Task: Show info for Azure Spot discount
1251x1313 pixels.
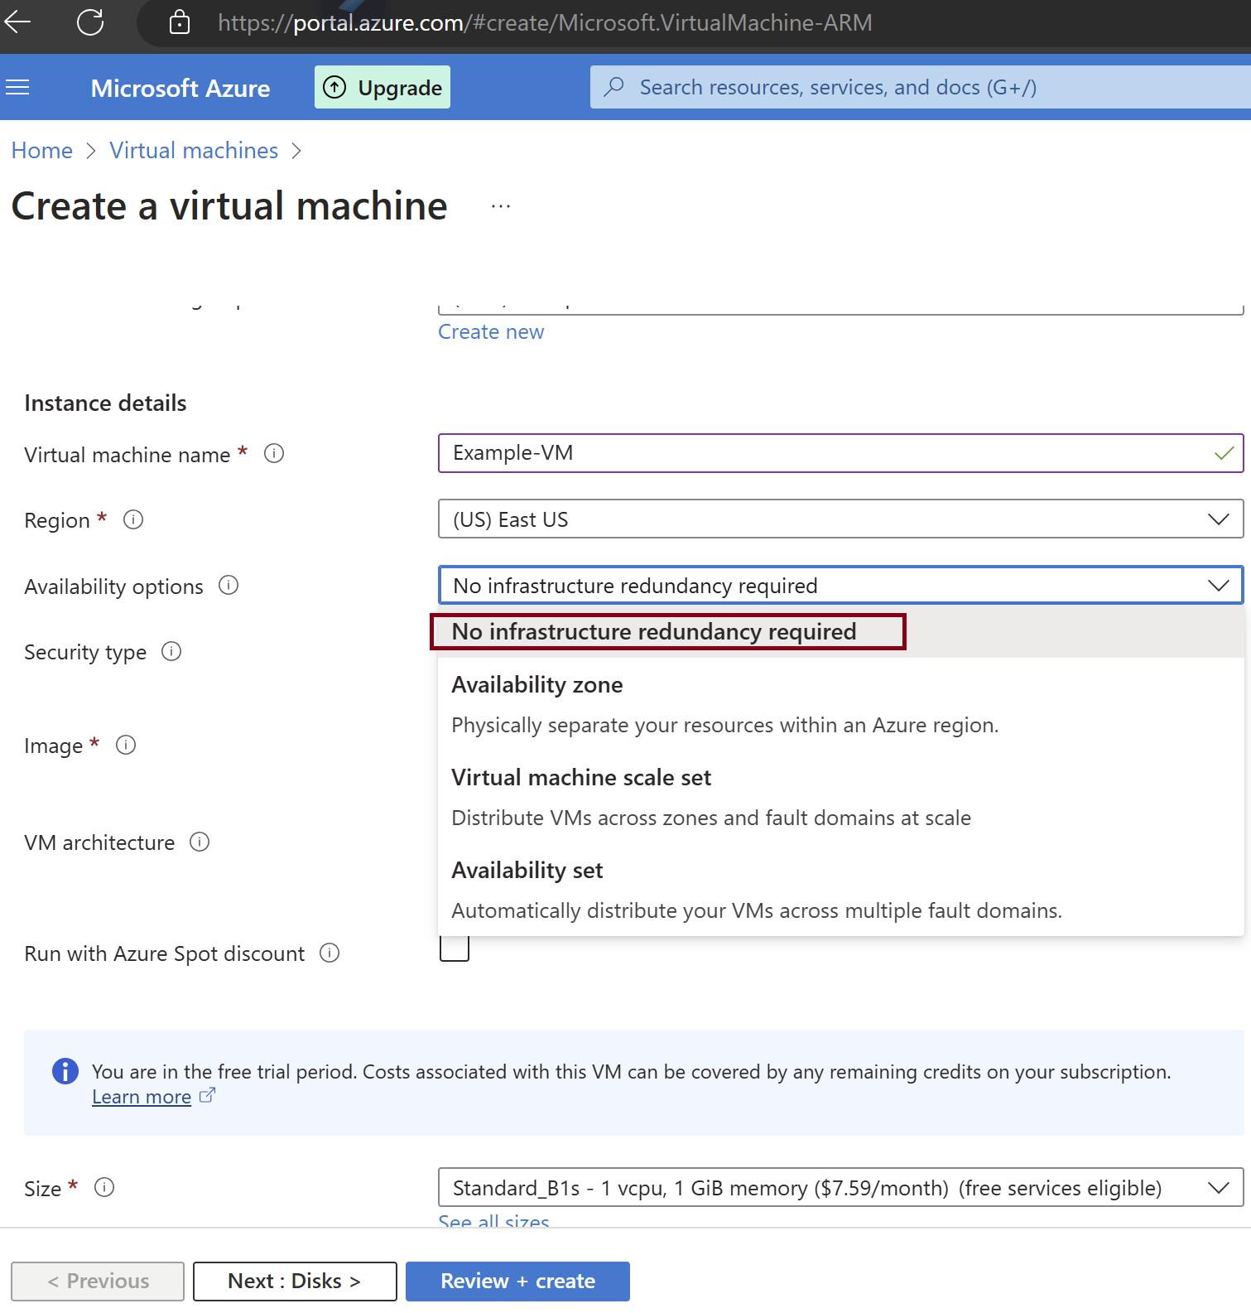Action: (x=330, y=953)
